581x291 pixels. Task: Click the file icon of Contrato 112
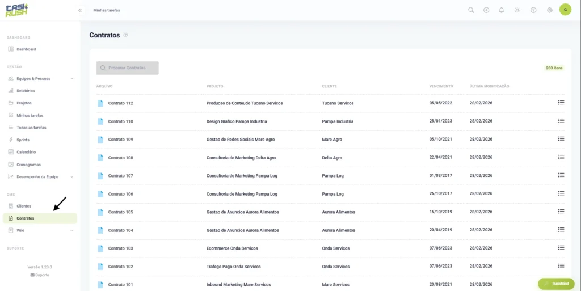point(100,103)
